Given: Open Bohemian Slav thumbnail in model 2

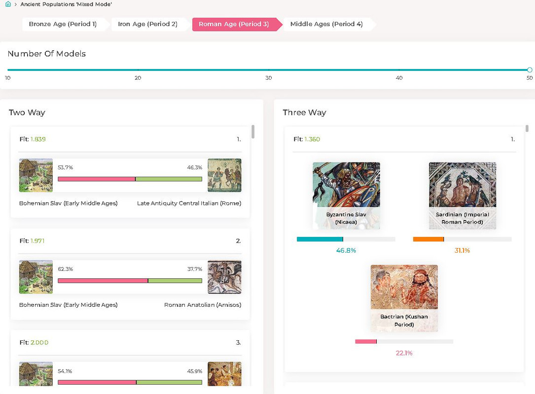Looking at the screenshot, I should (36, 277).
